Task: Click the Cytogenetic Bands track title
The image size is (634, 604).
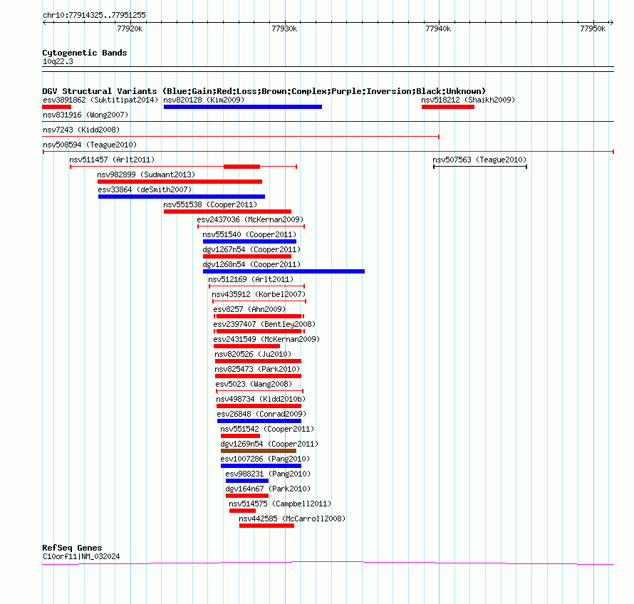Action: click(85, 53)
